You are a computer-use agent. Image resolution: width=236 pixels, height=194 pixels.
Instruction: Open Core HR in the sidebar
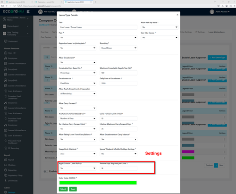tap(12, 53)
